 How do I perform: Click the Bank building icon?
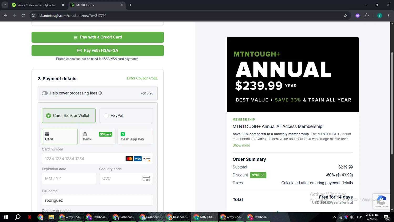[x=85, y=134]
